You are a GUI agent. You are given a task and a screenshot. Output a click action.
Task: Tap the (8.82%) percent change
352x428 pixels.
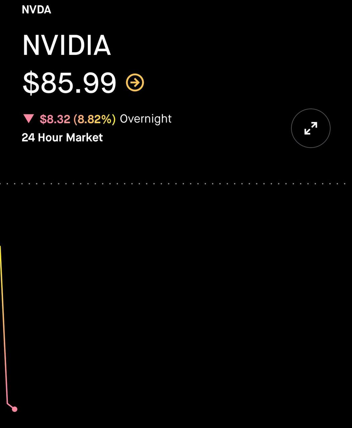[94, 119]
